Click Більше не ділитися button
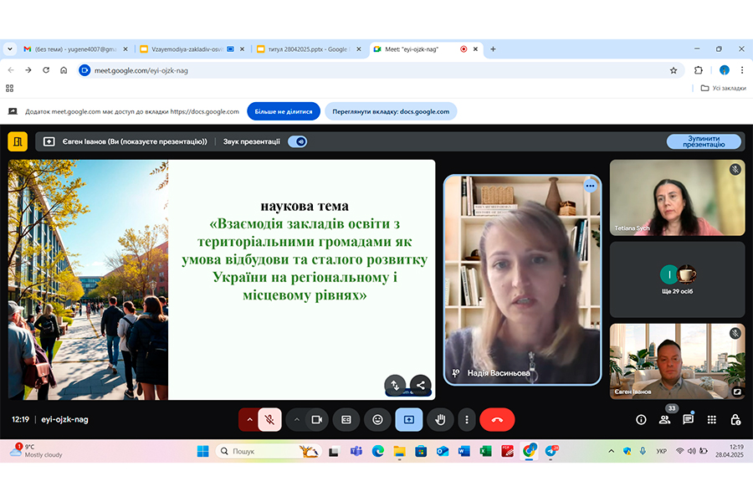Screen dimensions: 753x502 click(284, 111)
